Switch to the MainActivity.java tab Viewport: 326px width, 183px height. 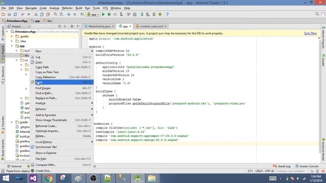(x=99, y=26)
